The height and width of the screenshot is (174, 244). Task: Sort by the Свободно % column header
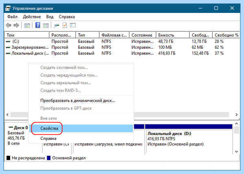click(226, 35)
